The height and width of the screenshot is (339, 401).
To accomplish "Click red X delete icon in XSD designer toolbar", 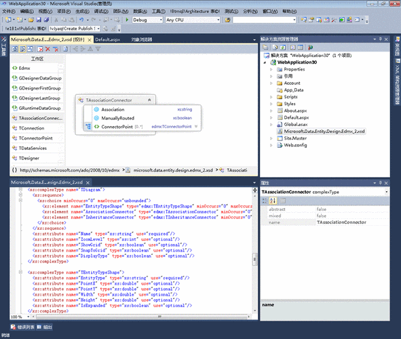I will click(x=47, y=49).
